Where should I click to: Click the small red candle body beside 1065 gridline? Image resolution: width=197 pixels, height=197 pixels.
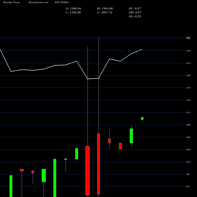tap(110, 141)
